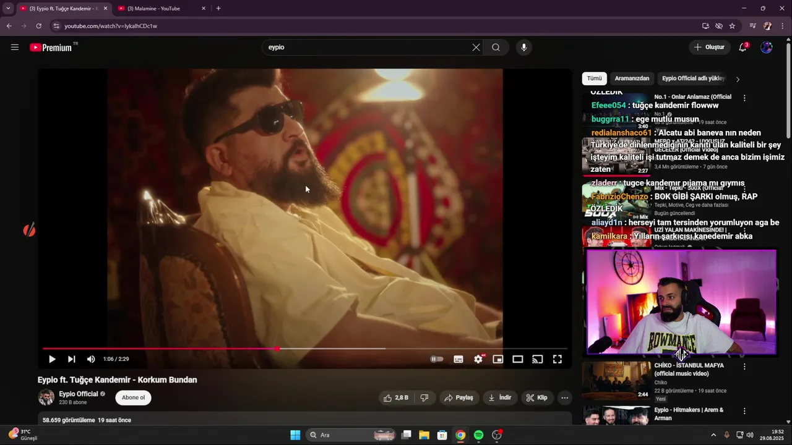Open options for No.1 Onlar Anlamaz video
The width and height of the screenshot is (792, 445).
tap(744, 98)
